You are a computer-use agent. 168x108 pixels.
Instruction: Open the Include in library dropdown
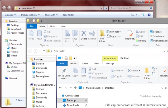[x=30, y=15]
